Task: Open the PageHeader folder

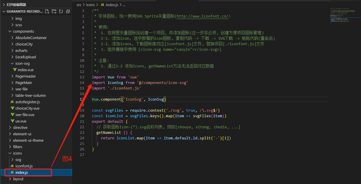Action: click(x=26, y=76)
